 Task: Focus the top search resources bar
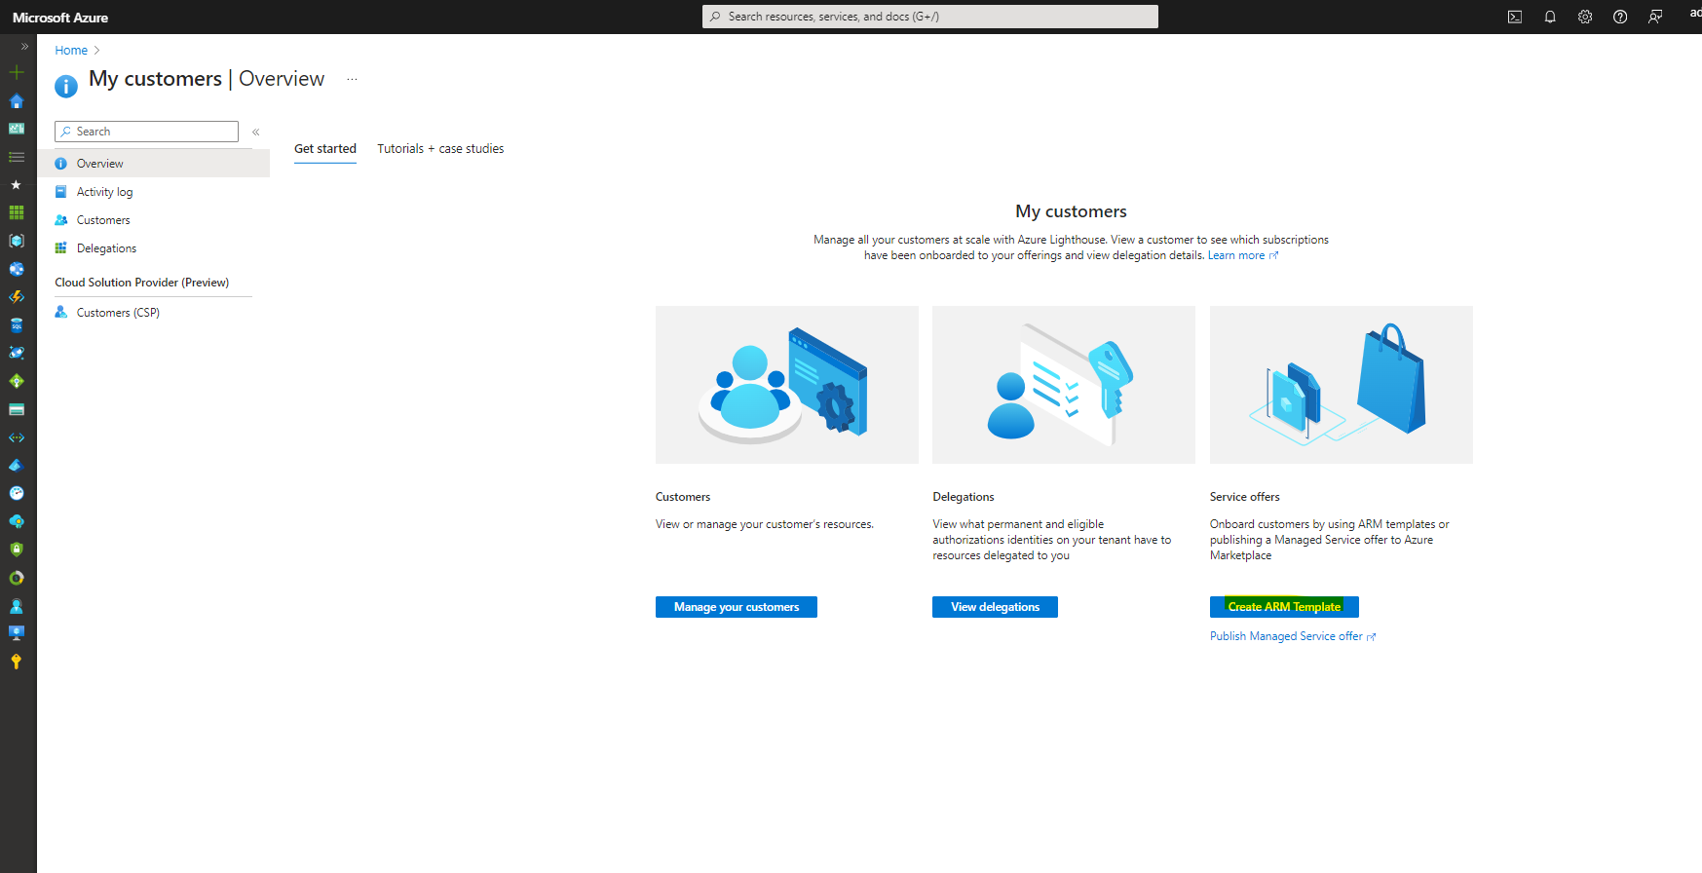coord(930,17)
